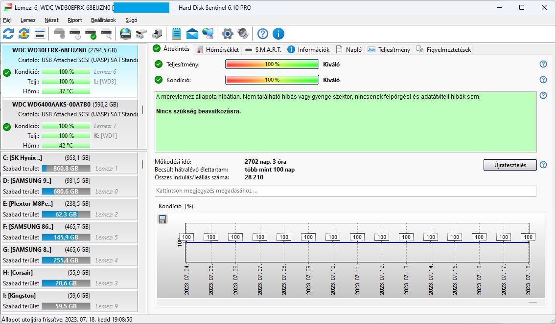Click the green checkmark beside WD30EFRX Kondíció
The image size is (556, 324).
pyautogui.click(x=7, y=73)
